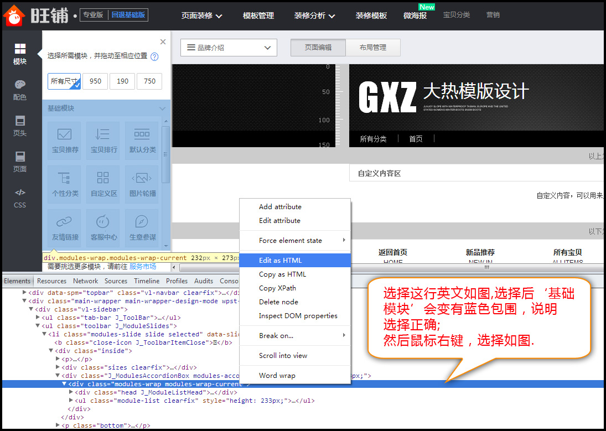
Task: Switch to the Sources devtools tab
Action: pos(116,281)
